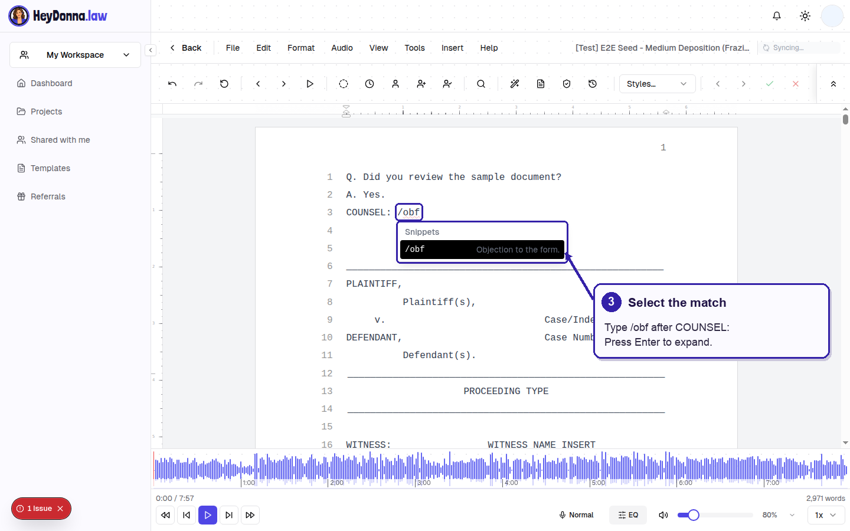The height and width of the screenshot is (531, 850).
Task: Click the green accept checkmark
Action: tap(770, 84)
